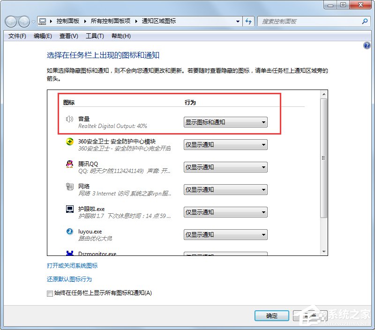Click the search control panel input field

pos(309,21)
